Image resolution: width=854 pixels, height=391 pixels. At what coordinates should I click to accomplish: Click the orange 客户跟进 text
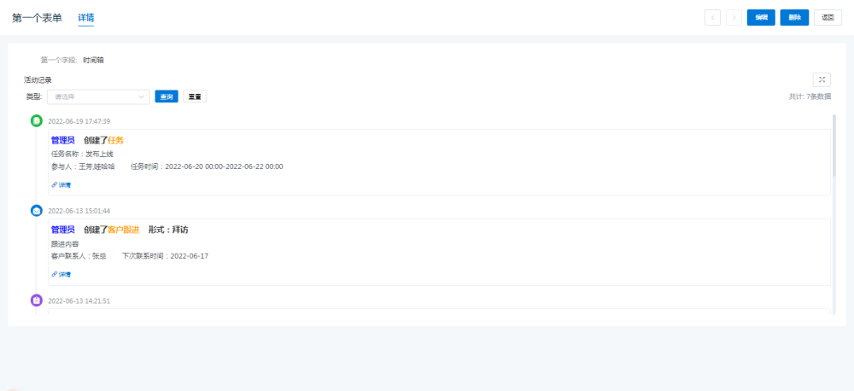[x=123, y=230]
